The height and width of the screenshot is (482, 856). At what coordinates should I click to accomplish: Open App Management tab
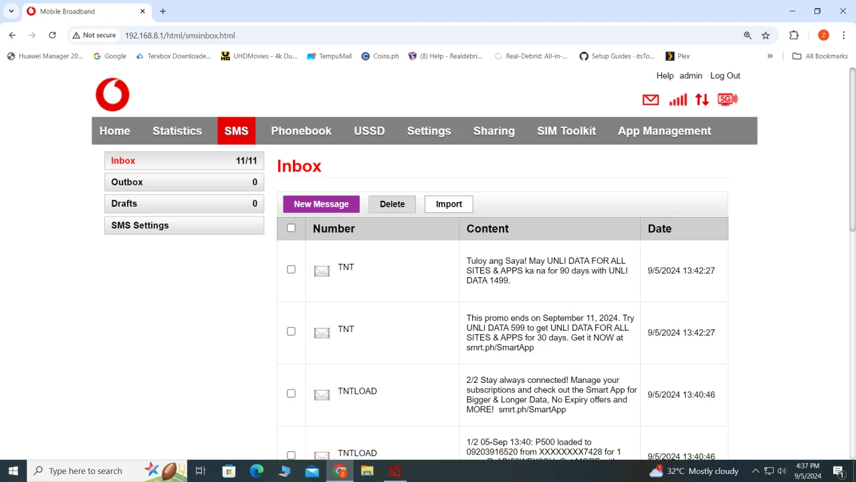(664, 131)
